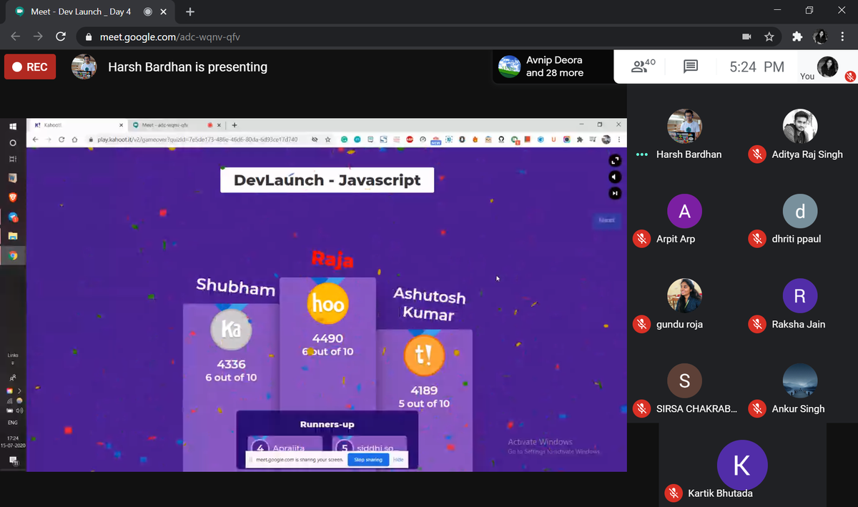Image resolution: width=858 pixels, height=507 pixels.
Task: Click Ankur Singh's muted mic icon
Action: click(756, 408)
